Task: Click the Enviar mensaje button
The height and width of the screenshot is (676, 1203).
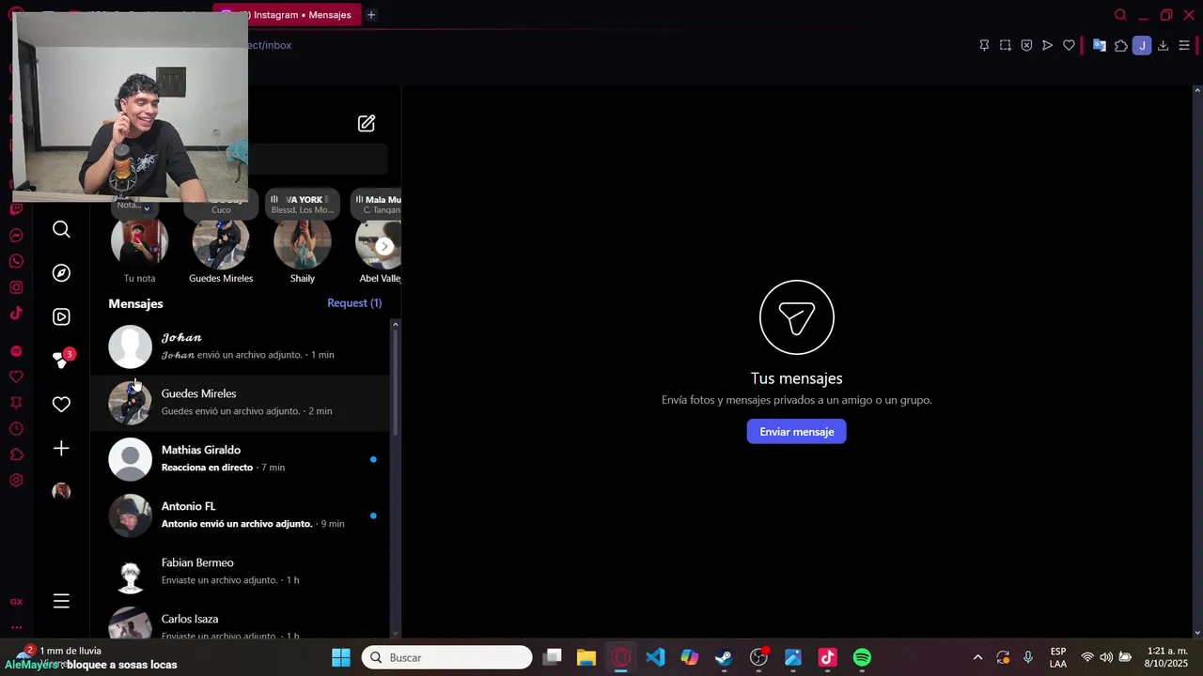Action: point(797,432)
